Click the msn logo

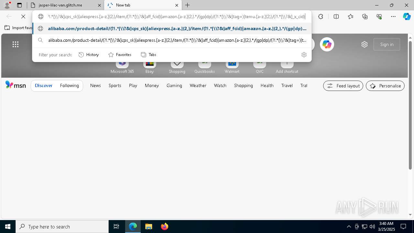16,85
